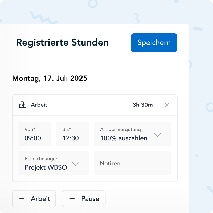
Task: Open the Art der Vergütung dropdown
Action: click(x=133, y=134)
